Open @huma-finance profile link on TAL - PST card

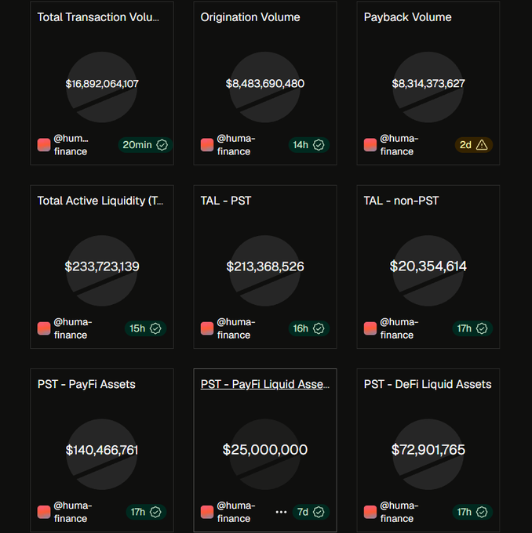click(x=236, y=328)
